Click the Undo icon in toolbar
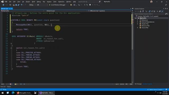The height and width of the screenshot is (95, 169). point(22,5)
